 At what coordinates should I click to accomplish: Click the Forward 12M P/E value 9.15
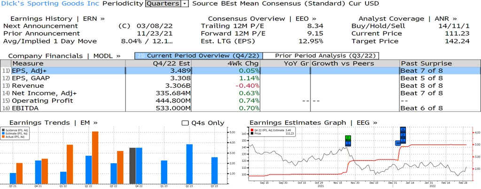click(316, 33)
